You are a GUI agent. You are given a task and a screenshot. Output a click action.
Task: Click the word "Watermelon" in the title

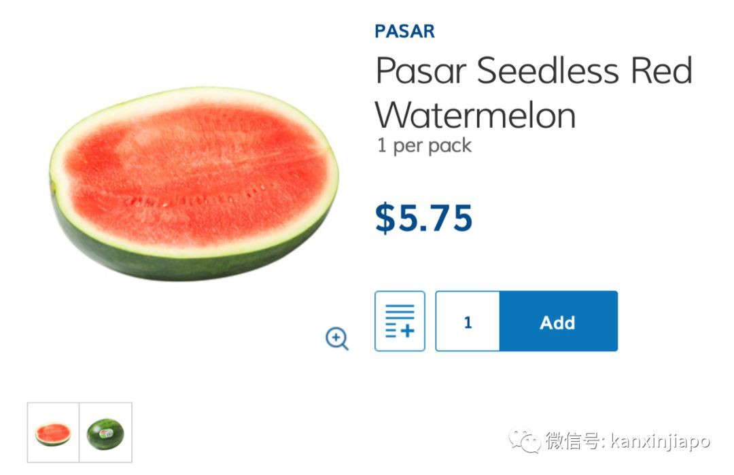coord(476,115)
